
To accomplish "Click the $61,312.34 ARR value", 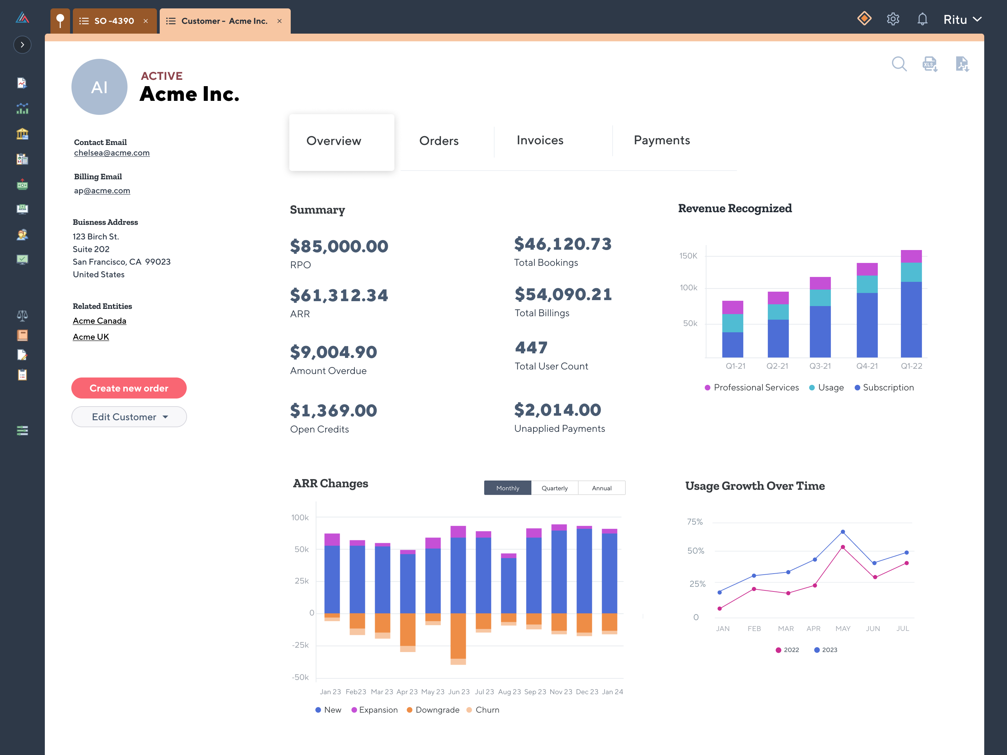I will tap(339, 295).
